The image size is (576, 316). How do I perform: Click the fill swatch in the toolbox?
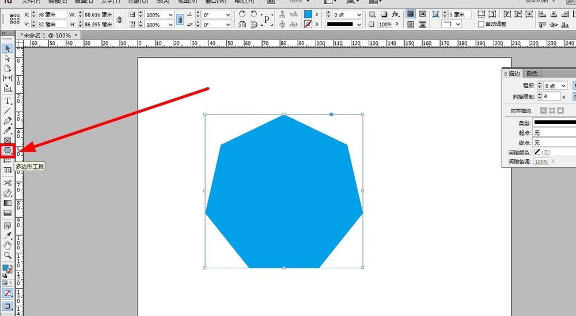[6, 268]
